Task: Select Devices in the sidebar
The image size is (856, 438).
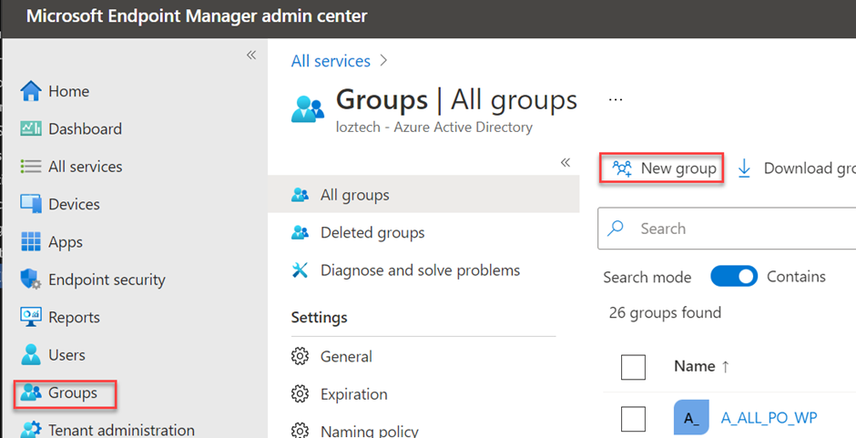Action: tap(75, 204)
